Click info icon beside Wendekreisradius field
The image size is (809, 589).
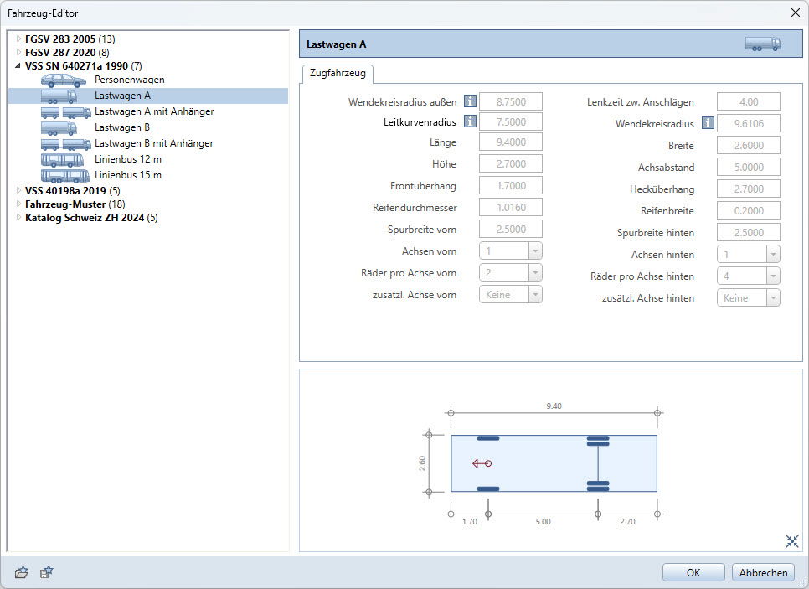click(708, 123)
